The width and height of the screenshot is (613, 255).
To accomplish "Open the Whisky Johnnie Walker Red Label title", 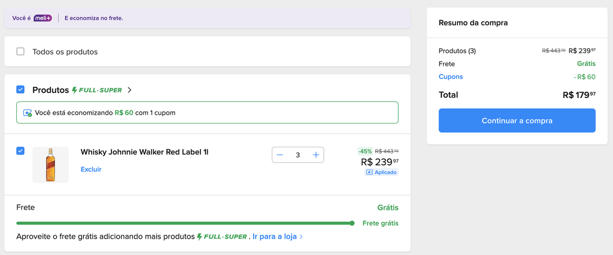I will (144, 152).
